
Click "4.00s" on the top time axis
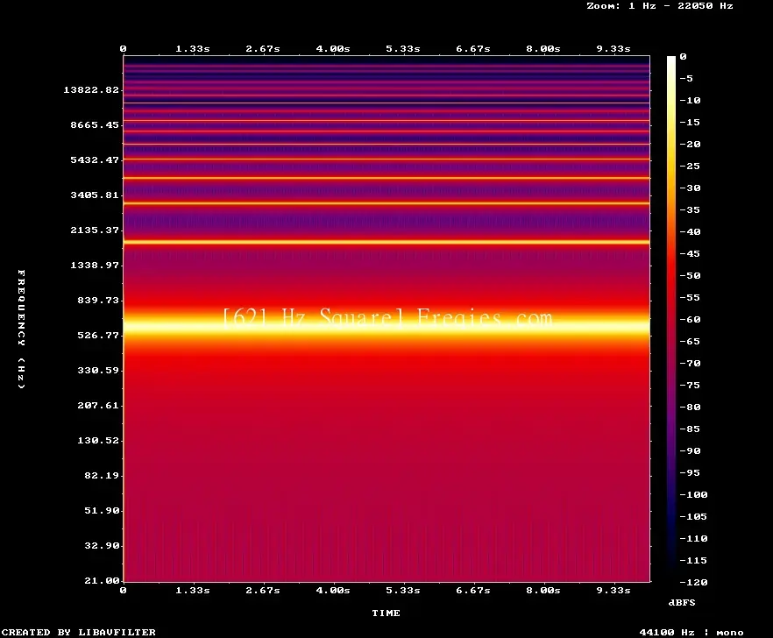[x=333, y=48]
